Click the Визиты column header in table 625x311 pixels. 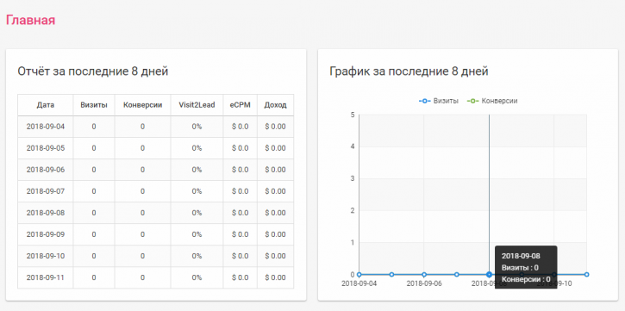[x=94, y=105]
